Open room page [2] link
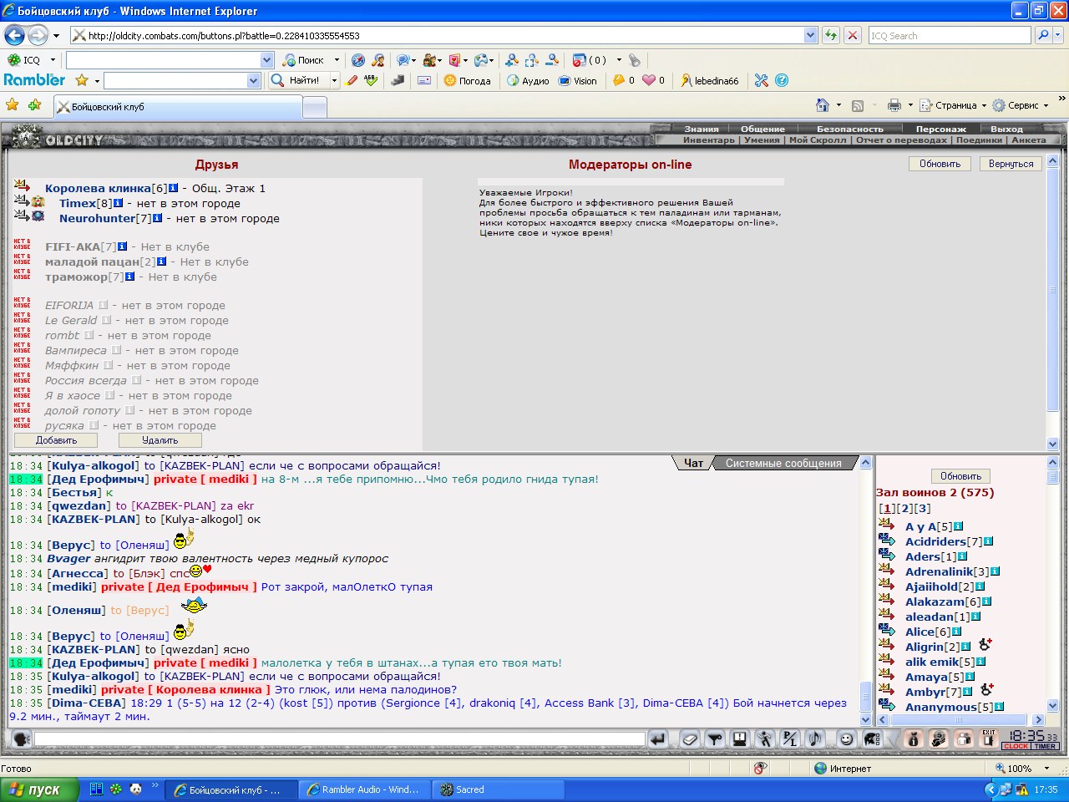Image resolution: width=1069 pixels, height=802 pixels. coord(904,509)
